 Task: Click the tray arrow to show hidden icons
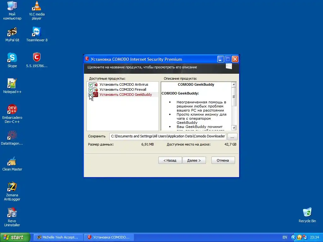[293, 237]
